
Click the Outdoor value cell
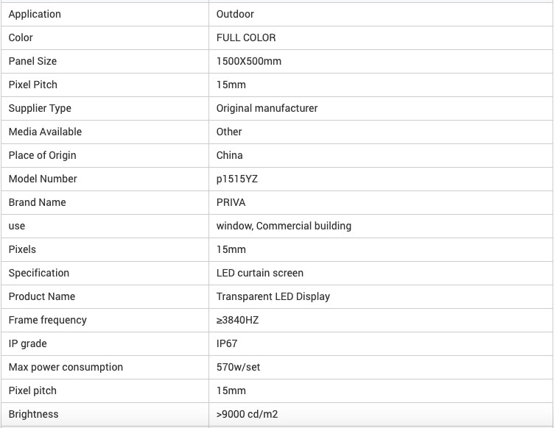coord(381,14)
